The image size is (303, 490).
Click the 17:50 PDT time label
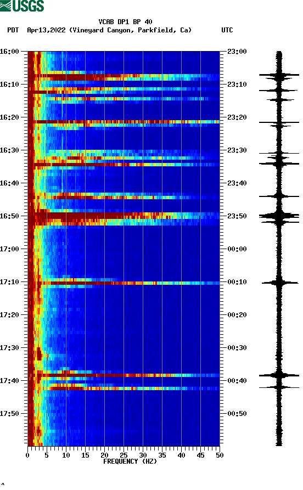(9, 413)
